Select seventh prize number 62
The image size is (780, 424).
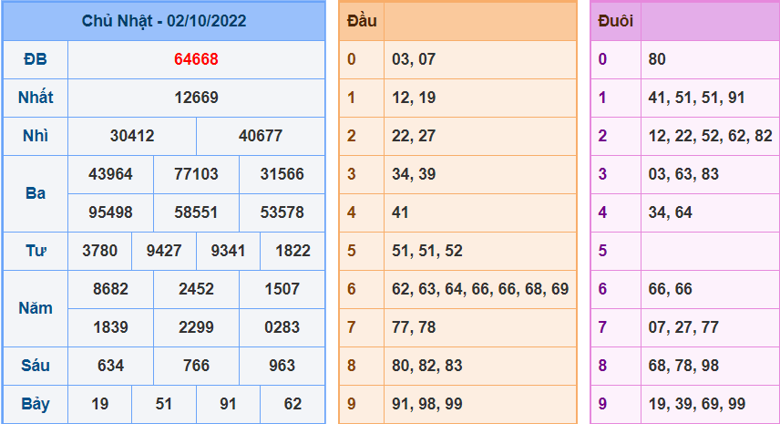292,404
